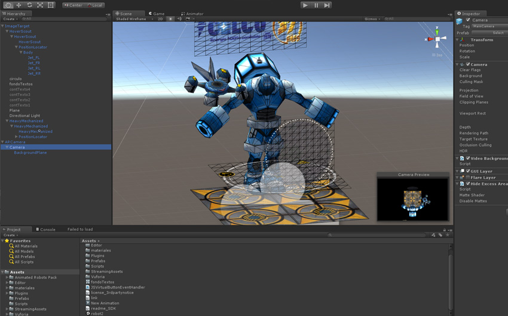
Task: Open the Scene effects image icon
Action: point(188,18)
